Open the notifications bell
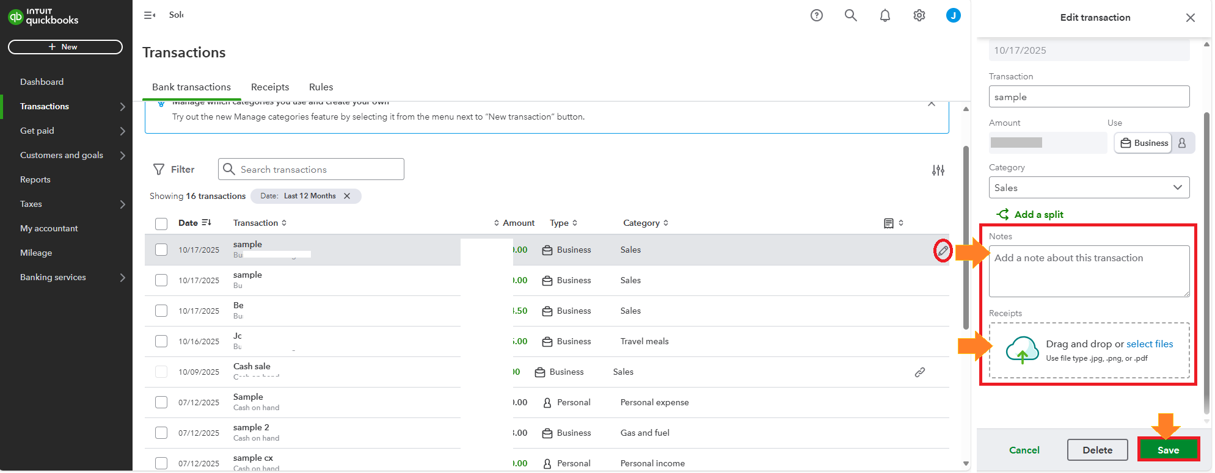 [x=885, y=15]
